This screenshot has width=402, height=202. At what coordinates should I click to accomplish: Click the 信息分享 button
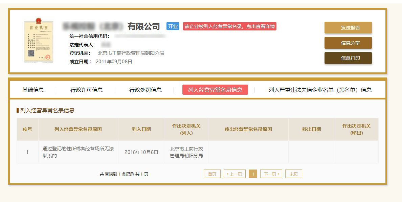pos(348,43)
